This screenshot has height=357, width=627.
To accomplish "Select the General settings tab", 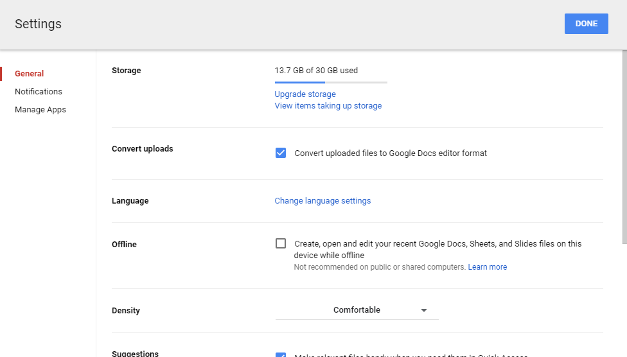I will (x=30, y=74).
